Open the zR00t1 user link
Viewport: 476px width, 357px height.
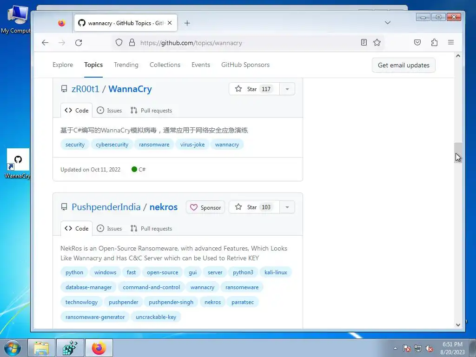[86, 89]
